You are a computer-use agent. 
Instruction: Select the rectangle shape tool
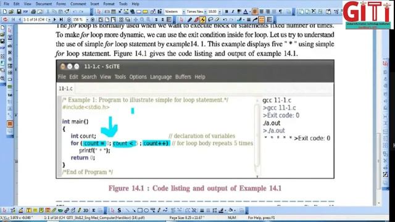coord(140,210)
